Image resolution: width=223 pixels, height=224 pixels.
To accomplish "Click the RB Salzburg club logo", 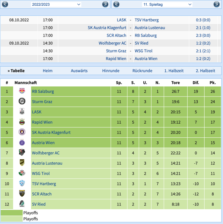I will point(22,91).
